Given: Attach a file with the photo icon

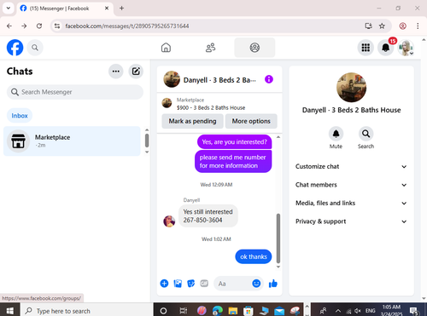Looking at the screenshot, I should (x=178, y=284).
